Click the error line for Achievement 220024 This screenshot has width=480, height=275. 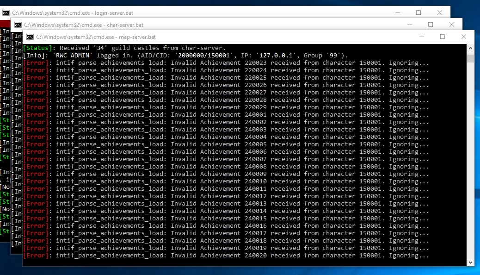click(226, 70)
